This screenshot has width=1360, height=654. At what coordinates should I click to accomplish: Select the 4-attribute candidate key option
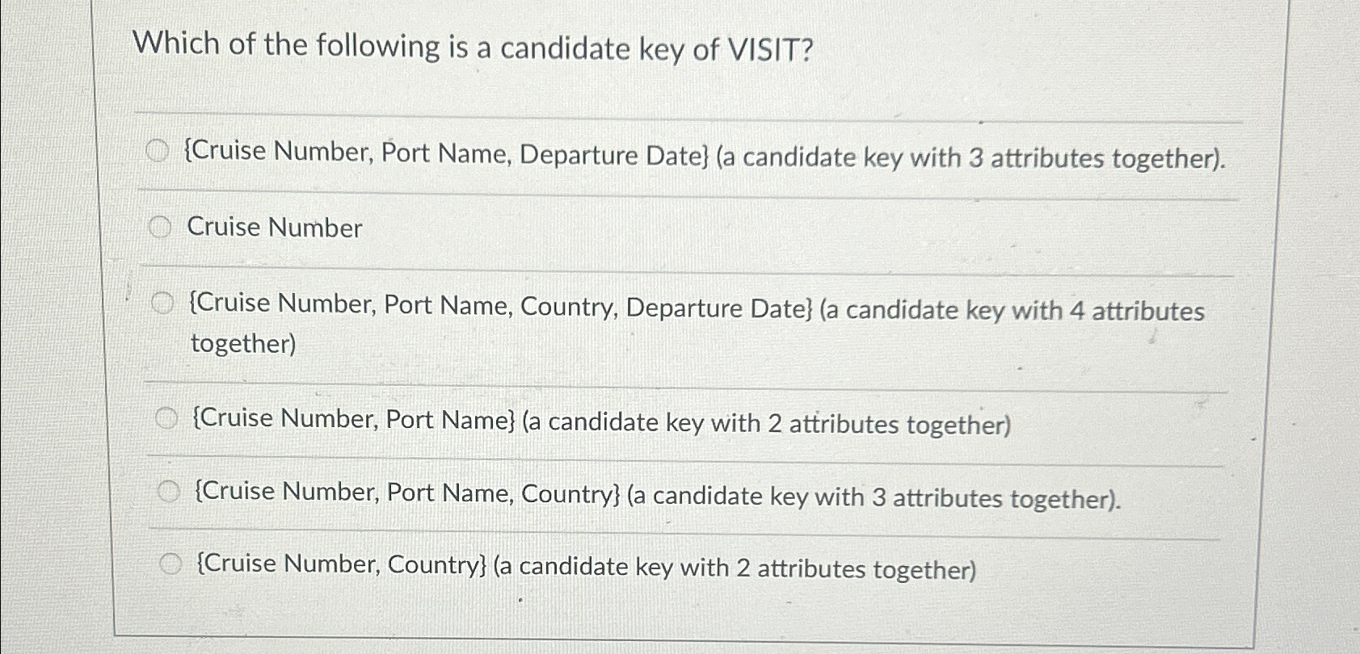coord(164,301)
